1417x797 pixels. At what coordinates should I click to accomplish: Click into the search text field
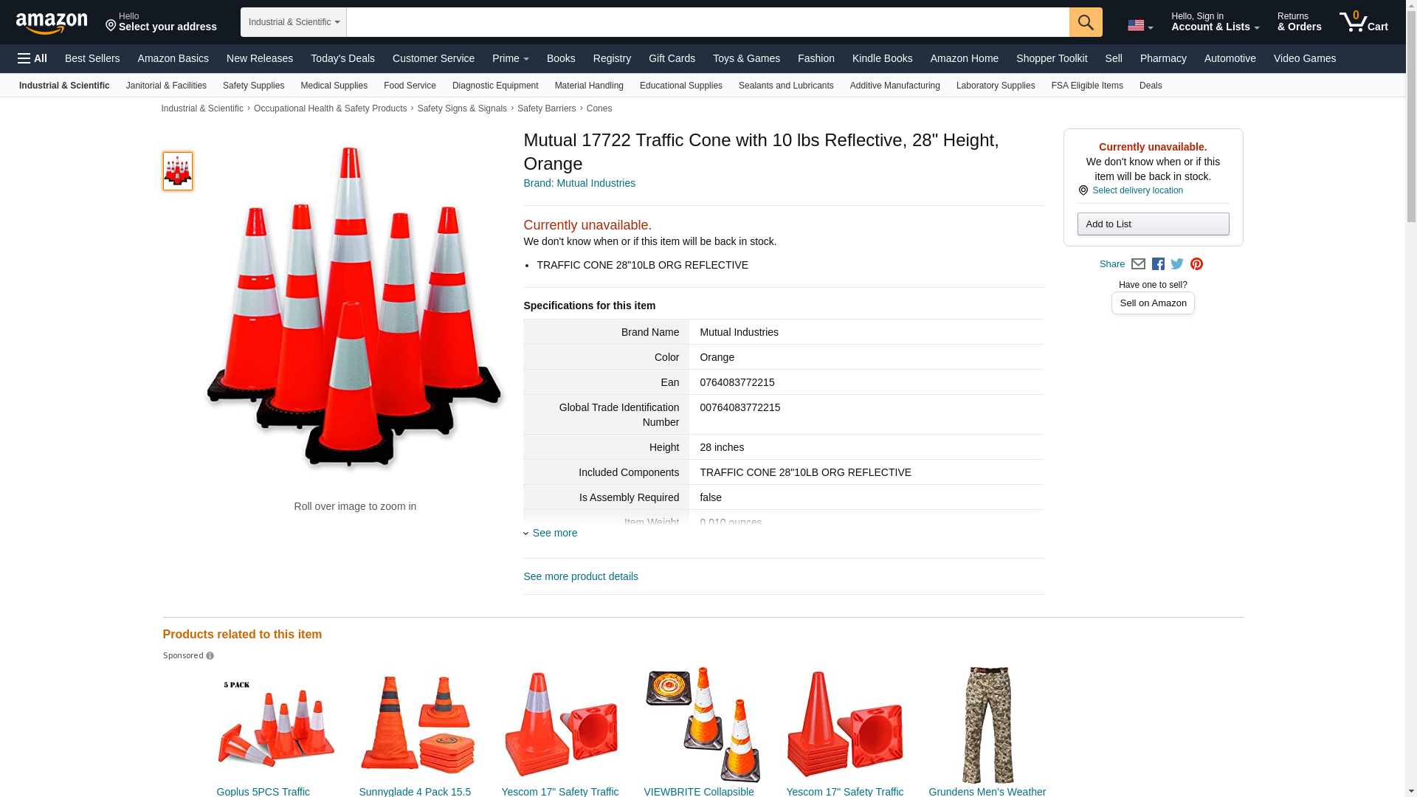[707, 22]
